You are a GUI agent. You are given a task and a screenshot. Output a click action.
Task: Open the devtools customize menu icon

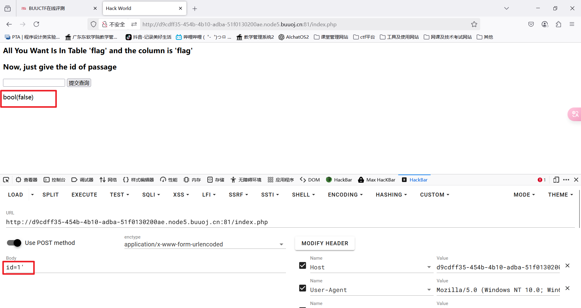click(x=566, y=180)
